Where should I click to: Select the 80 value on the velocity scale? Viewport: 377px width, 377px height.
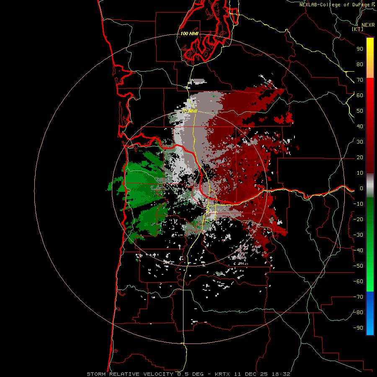pos(360,65)
